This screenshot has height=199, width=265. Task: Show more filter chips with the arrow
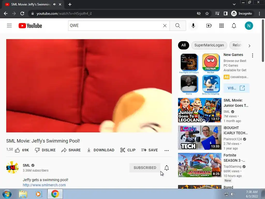pyautogui.click(x=249, y=46)
